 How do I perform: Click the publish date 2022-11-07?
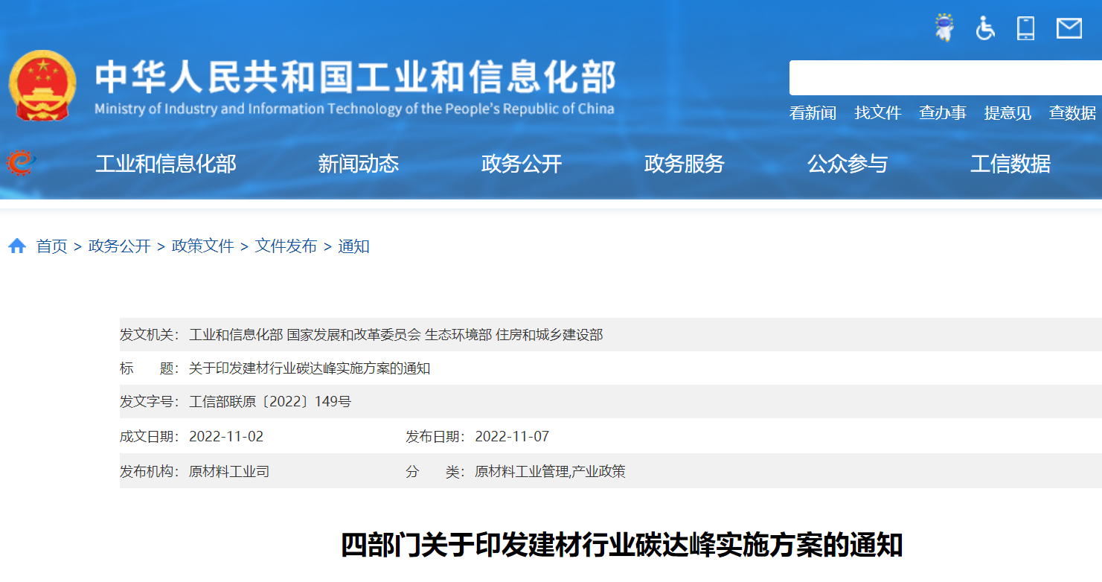512,437
